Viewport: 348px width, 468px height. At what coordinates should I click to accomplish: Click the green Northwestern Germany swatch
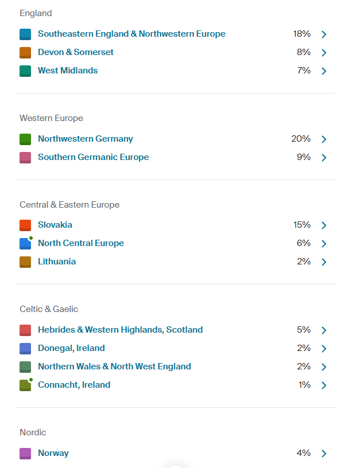pyautogui.click(x=25, y=139)
